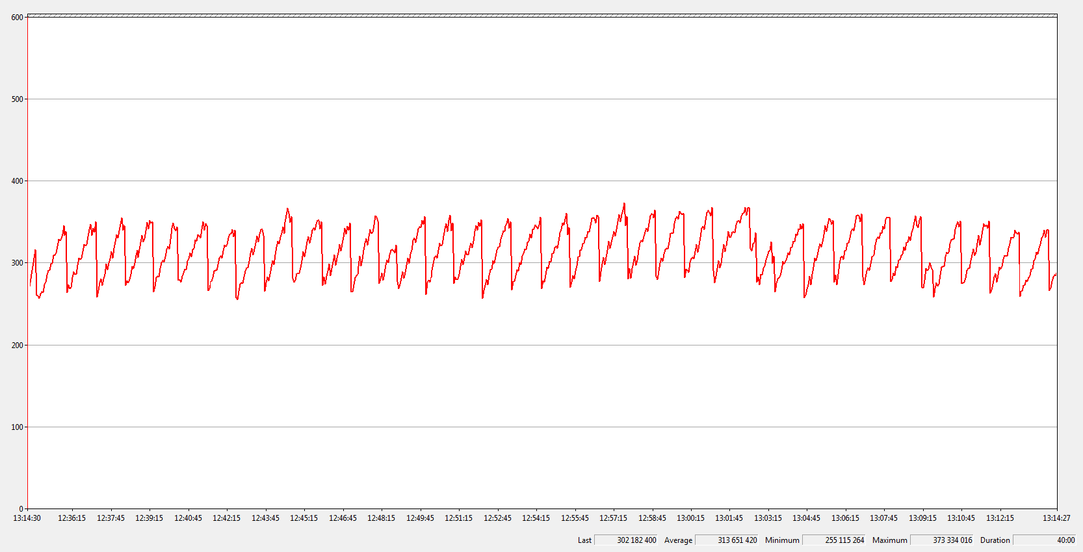This screenshot has height=552, width=1083.
Task: Click the 12:39:15 time axis label
Action: (x=150, y=518)
